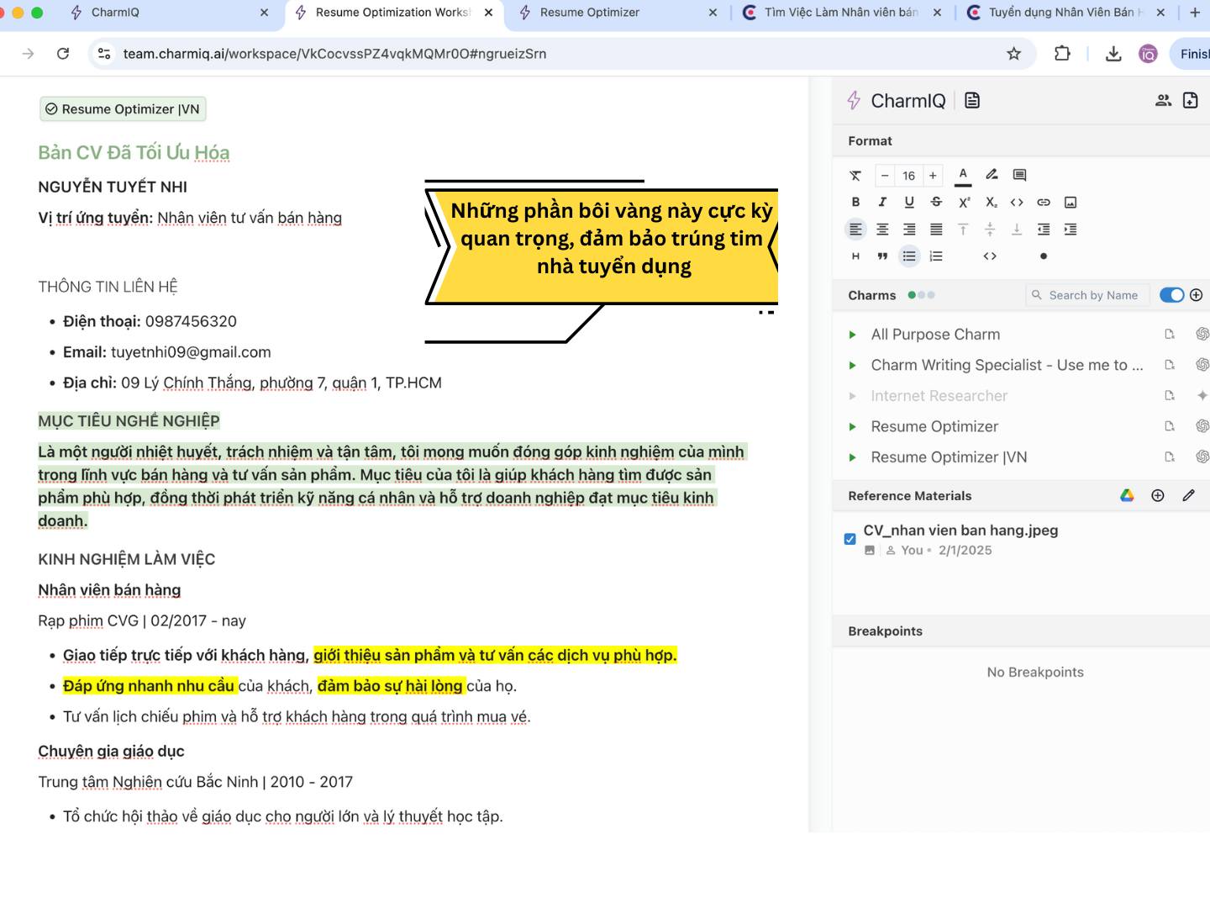Viewport: 1210px width, 908px height.
Task: Uncheck CV_nhan vien ban hang.jpeg checkbox
Action: coord(850,539)
